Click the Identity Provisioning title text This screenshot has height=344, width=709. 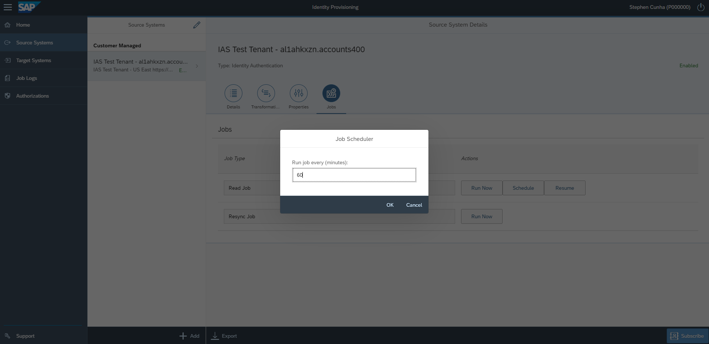(x=335, y=7)
